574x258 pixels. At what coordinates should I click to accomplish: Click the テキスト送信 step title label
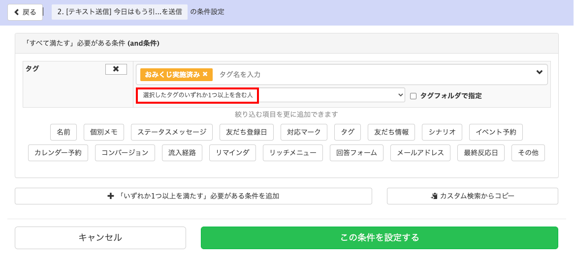tap(120, 12)
